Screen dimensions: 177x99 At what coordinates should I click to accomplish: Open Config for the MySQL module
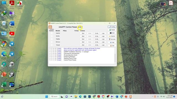[x=97, y=36]
